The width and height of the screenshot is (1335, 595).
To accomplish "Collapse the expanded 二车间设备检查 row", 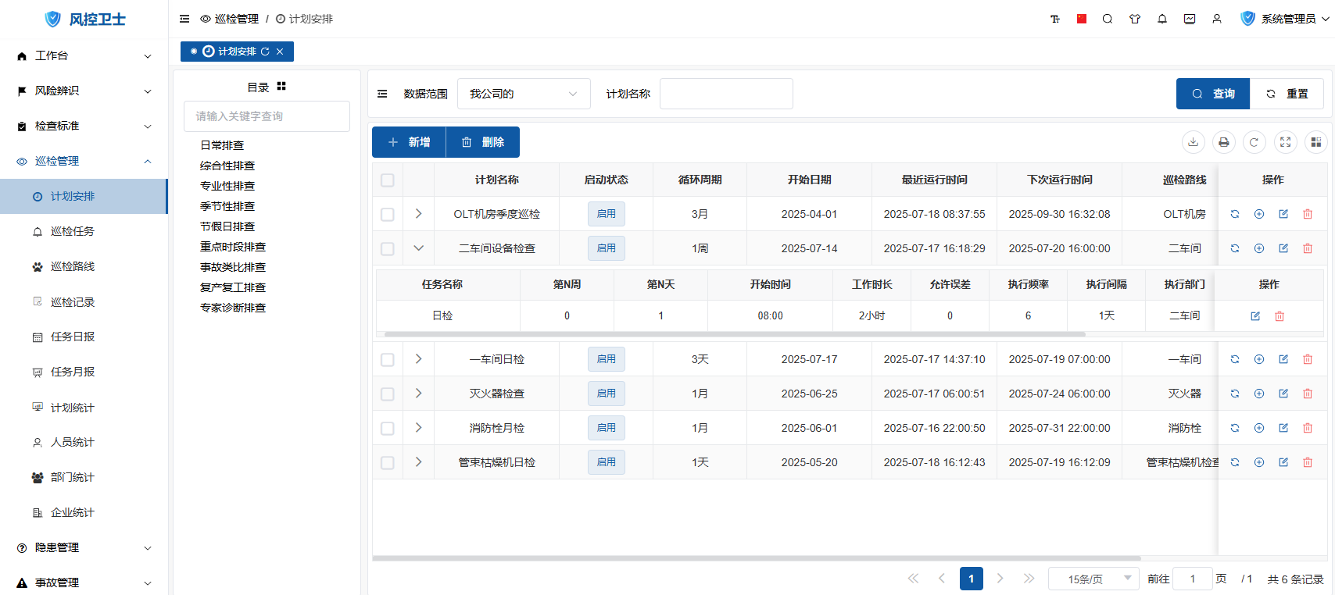I will (x=418, y=248).
